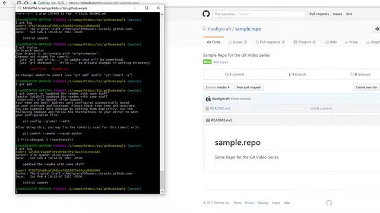Open the Code tab

coord(214,42)
